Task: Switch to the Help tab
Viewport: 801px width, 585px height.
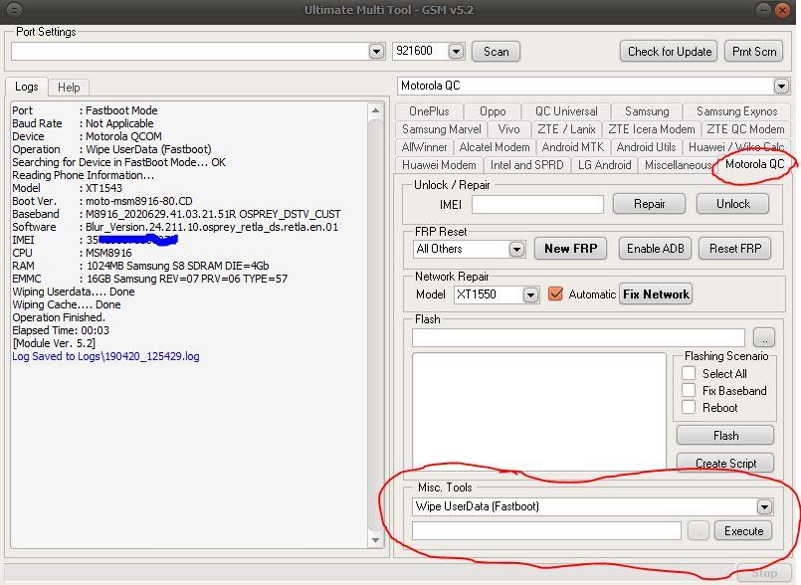Action: click(69, 88)
